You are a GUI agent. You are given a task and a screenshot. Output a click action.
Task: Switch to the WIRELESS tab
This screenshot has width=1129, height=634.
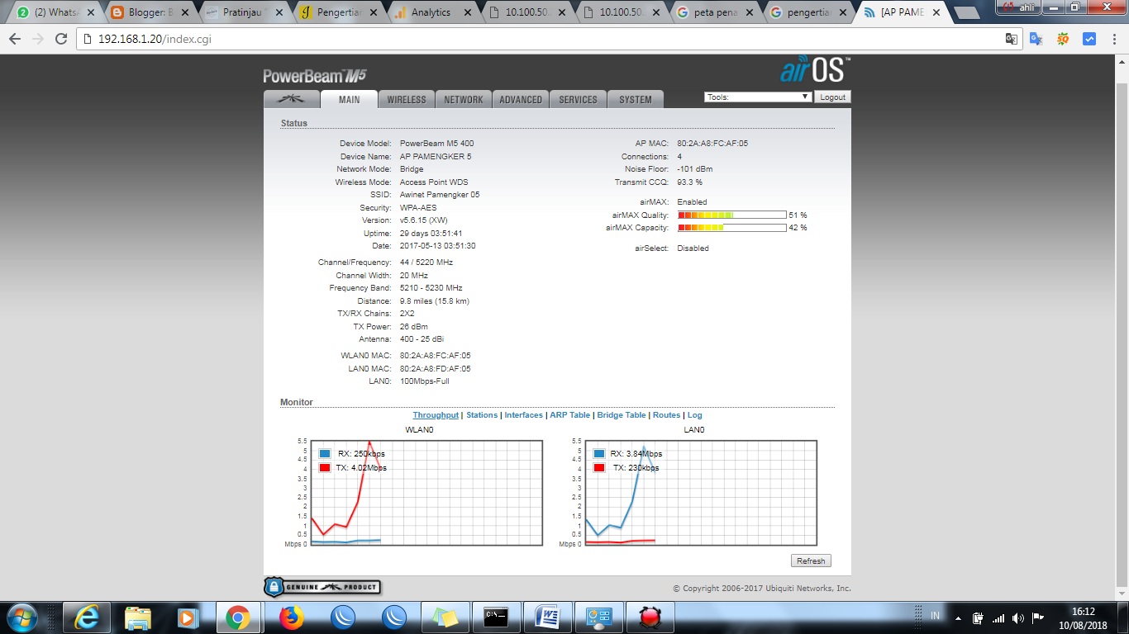[x=407, y=97]
